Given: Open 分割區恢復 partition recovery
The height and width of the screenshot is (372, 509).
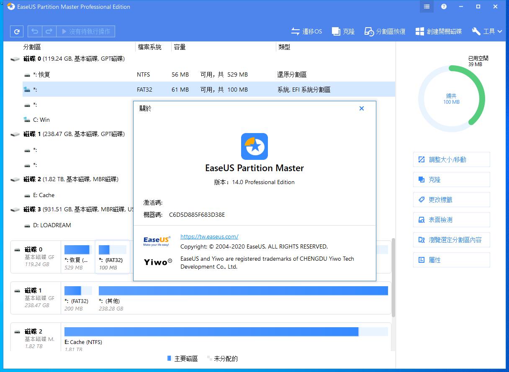Looking at the screenshot, I should pos(385,31).
